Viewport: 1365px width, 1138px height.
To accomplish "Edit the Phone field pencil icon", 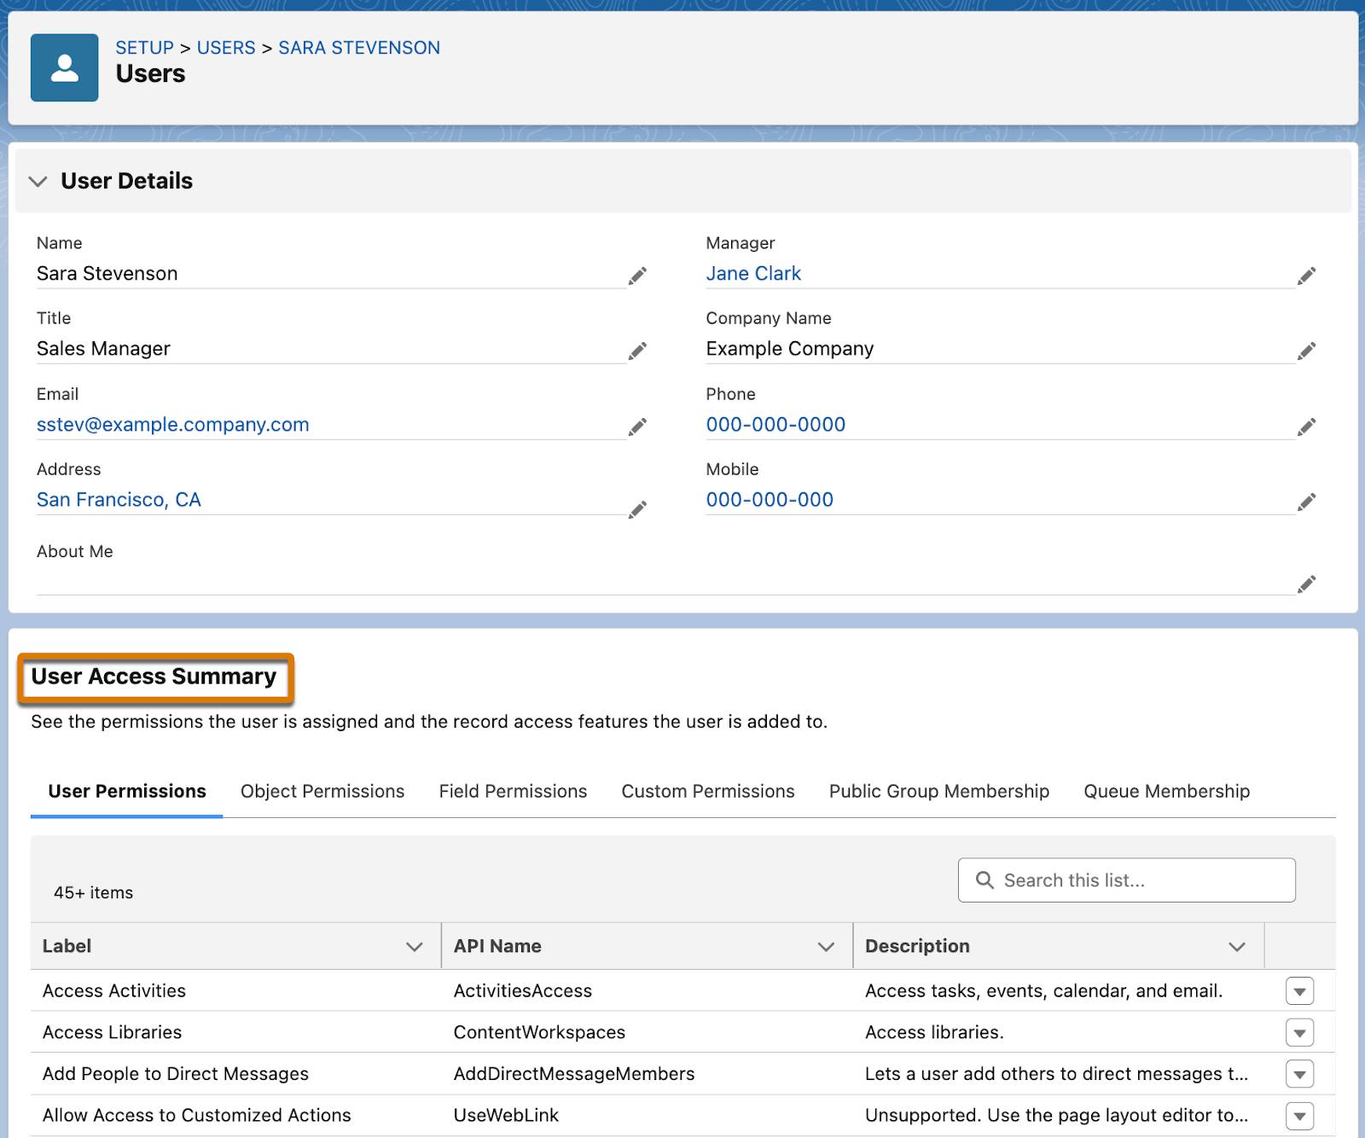I will 1307,427.
